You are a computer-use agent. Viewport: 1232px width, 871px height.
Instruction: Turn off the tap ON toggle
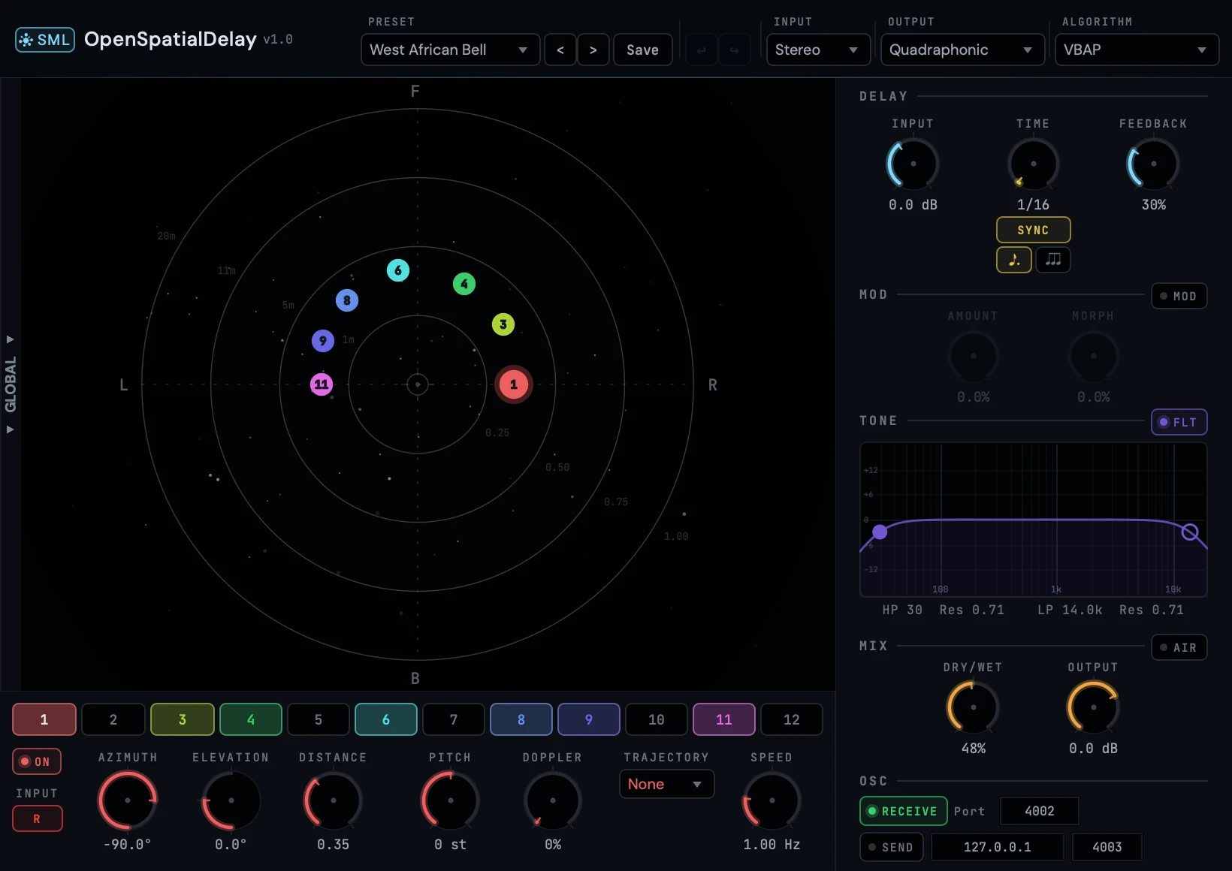click(x=37, y=761)
